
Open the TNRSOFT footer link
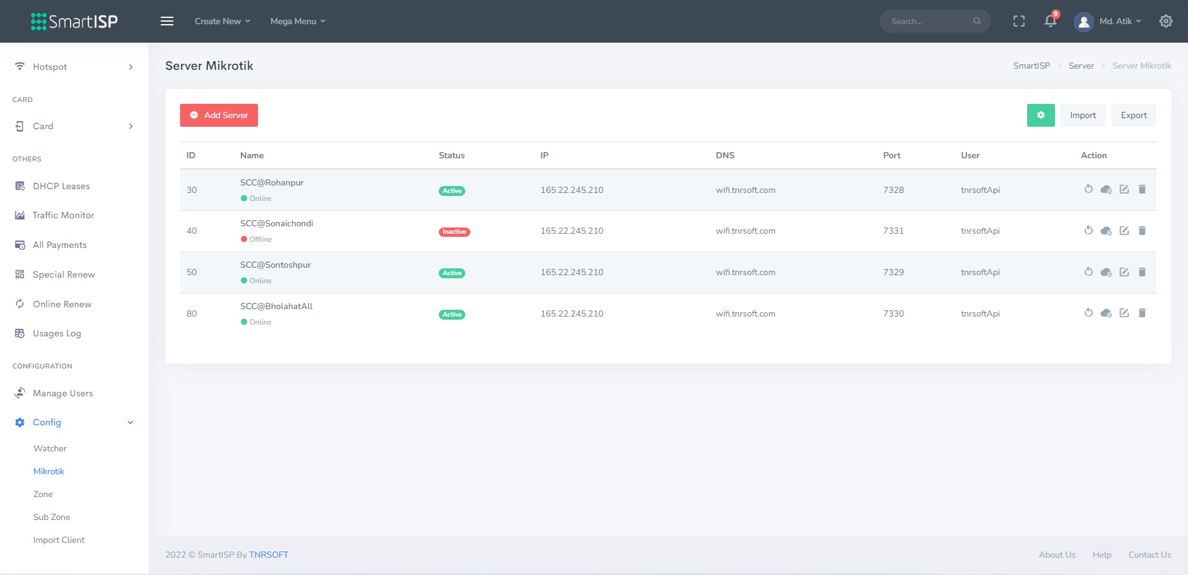269,555
